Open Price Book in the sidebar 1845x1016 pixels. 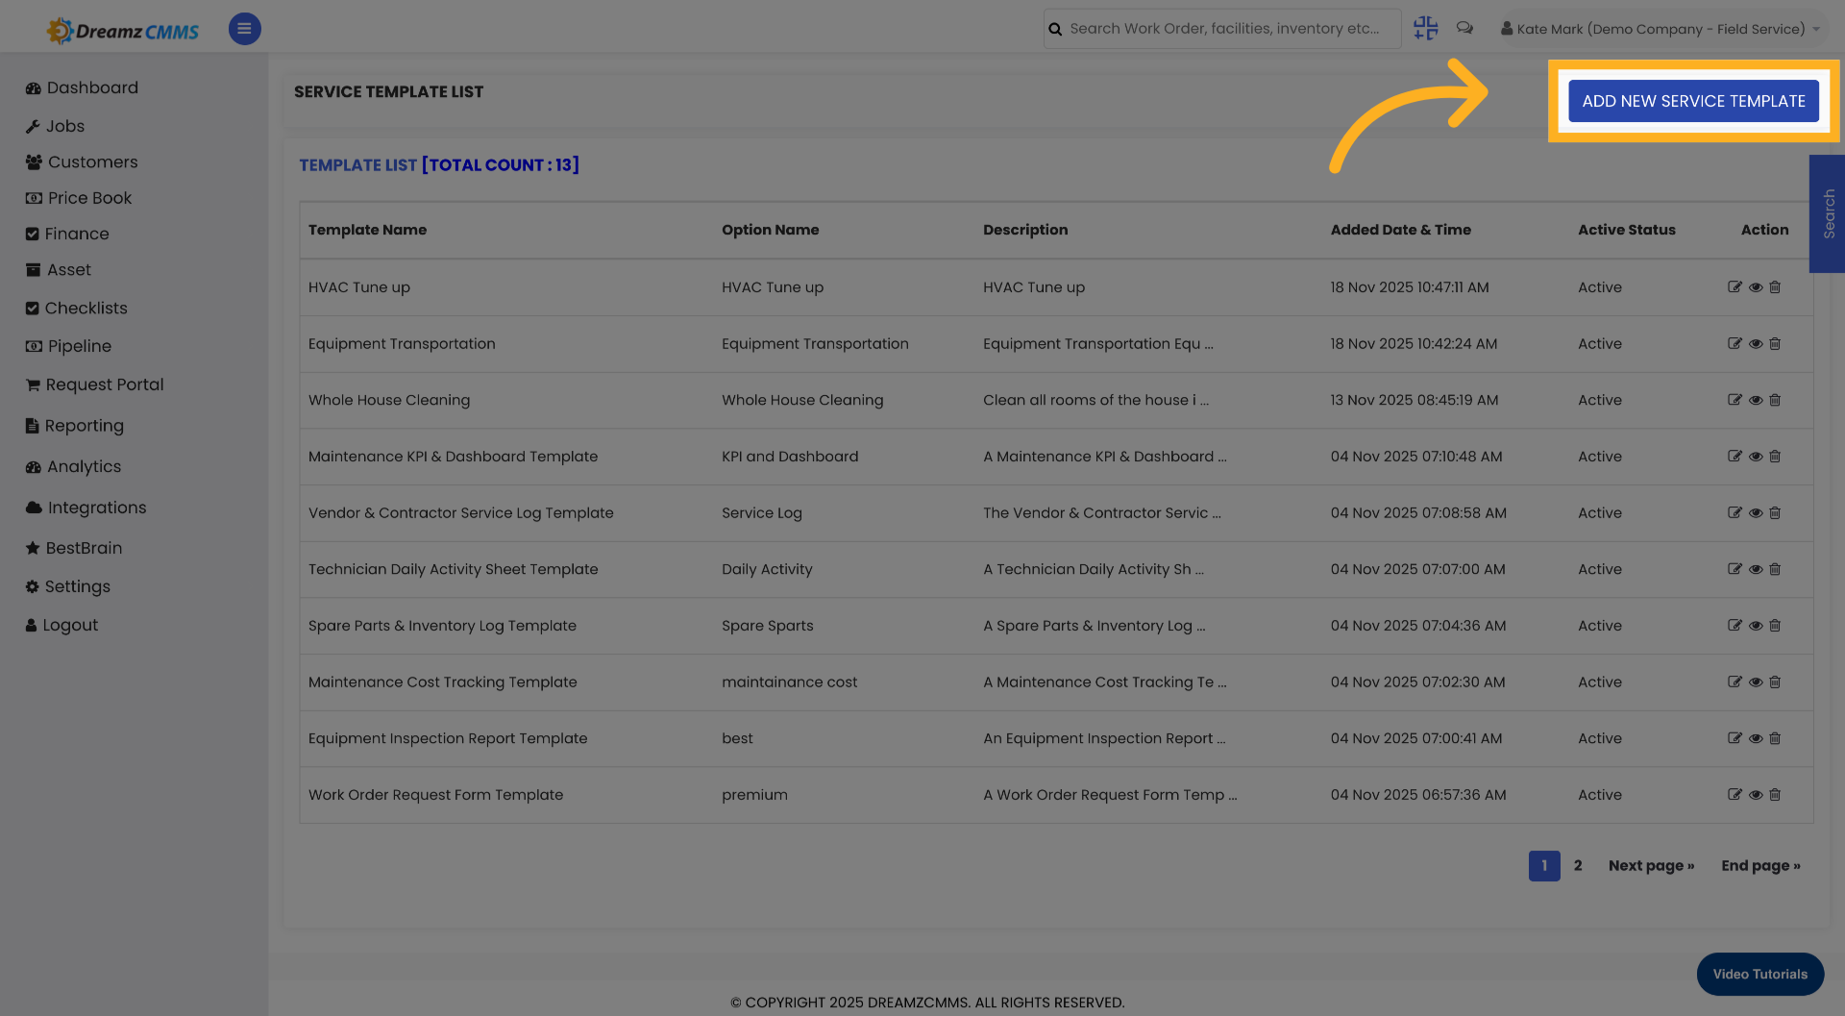coord(79,198)
